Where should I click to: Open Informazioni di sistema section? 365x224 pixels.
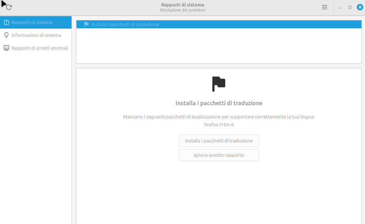pyautogui.click(x=36, y=35)
